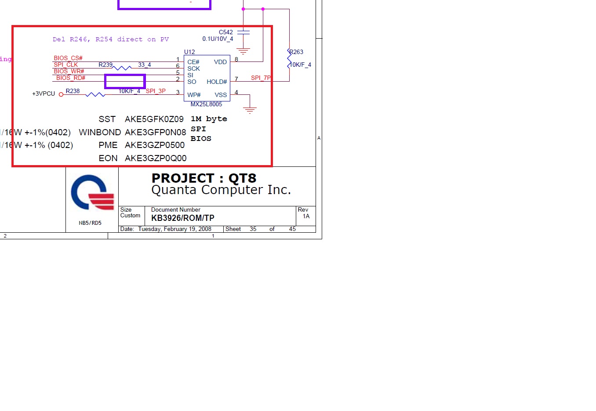Select the VSS pin name
Image resolution: width=596 pixels, height=411 pixels.
[221, 95]
